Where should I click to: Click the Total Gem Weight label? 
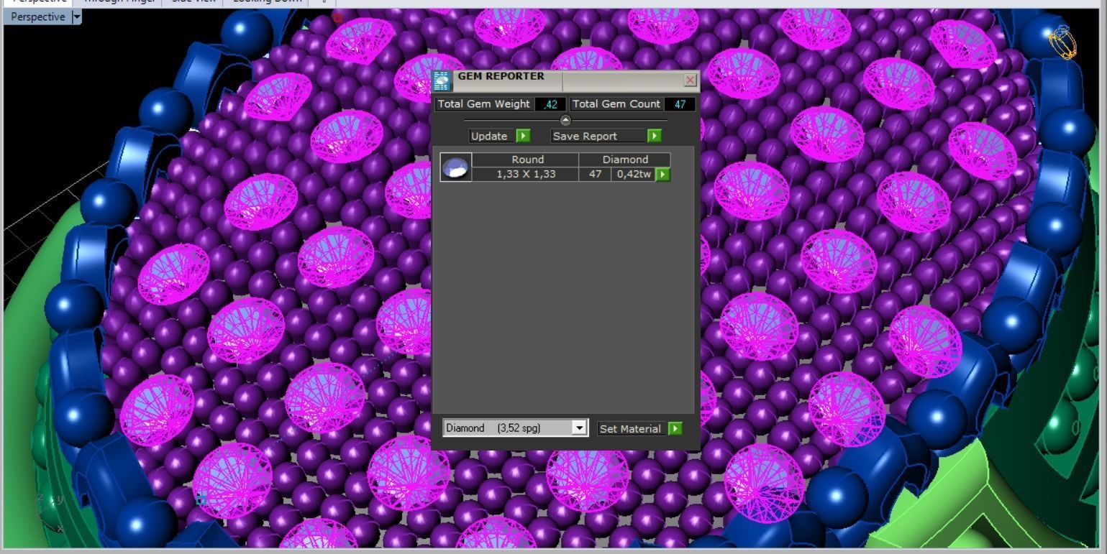(x=484, y=104)
